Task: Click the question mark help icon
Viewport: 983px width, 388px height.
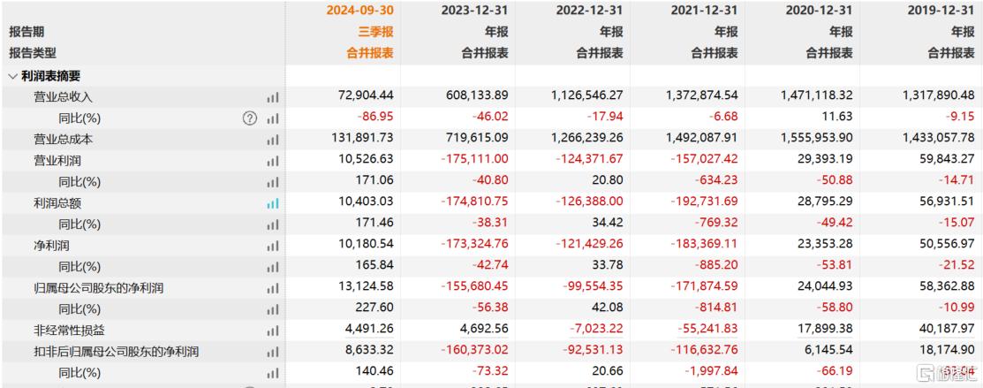Action: [250, 118]
